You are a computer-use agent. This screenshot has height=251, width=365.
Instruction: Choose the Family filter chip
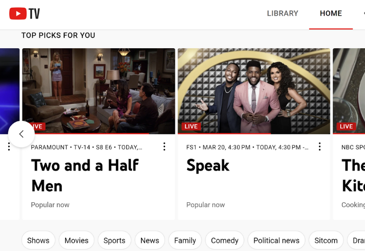(x=185, y=240)
